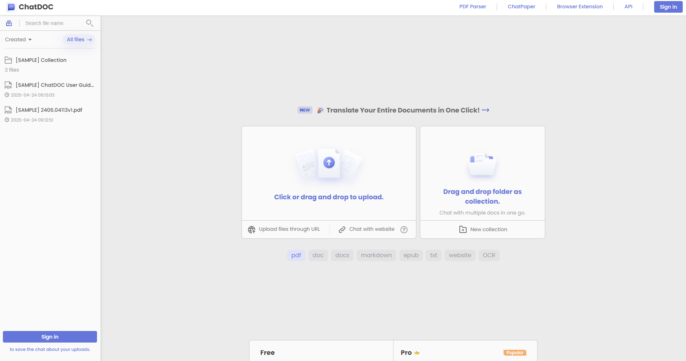Click the folder illustration for collection upload
Image resolution: width=686 pixels, height=361 pixels.
[482, 165]
